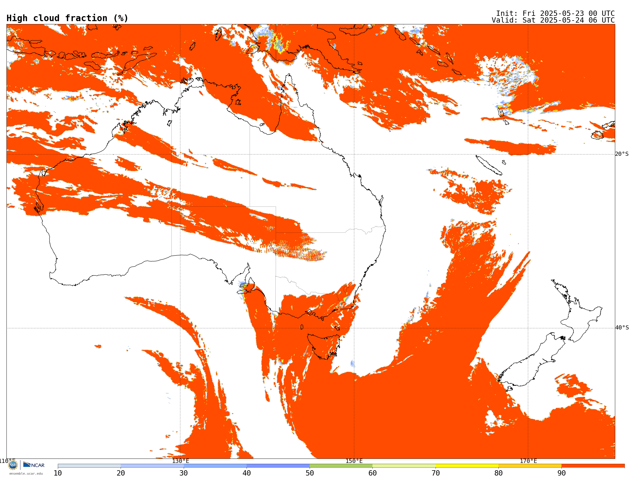
Task: Click the High cloud fraction (%) title
Action: 67,18
